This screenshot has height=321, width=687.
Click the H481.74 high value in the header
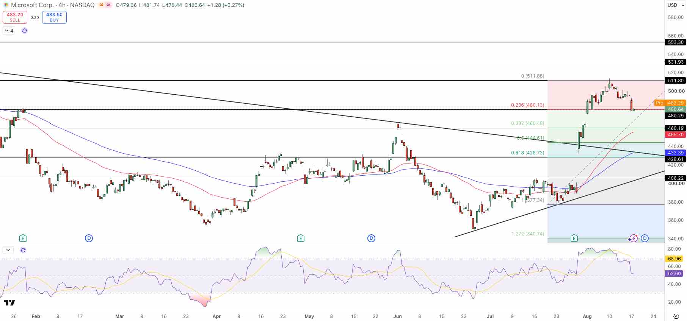[x=149, y=5]
